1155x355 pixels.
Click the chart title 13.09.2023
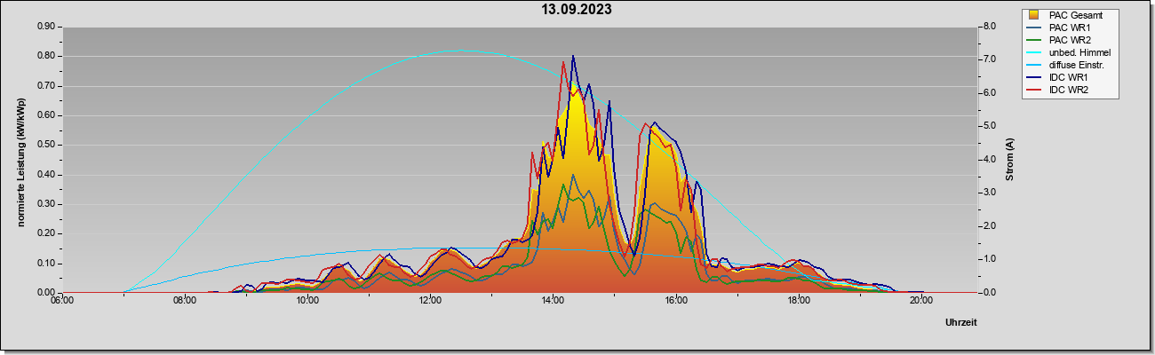coord(577,11)
